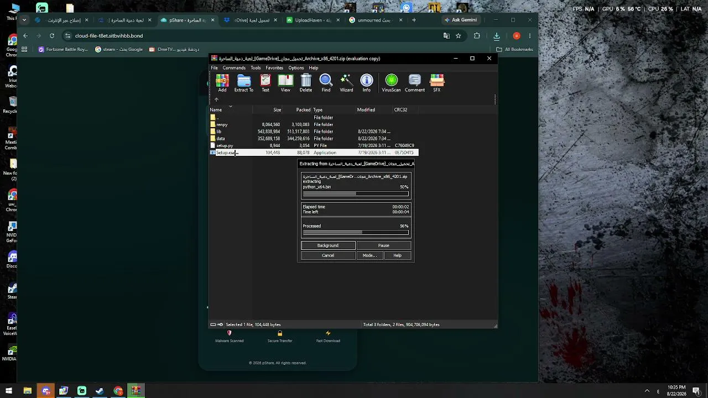
Task: Open the All Bookmarks folder
Action: [514, 49]
